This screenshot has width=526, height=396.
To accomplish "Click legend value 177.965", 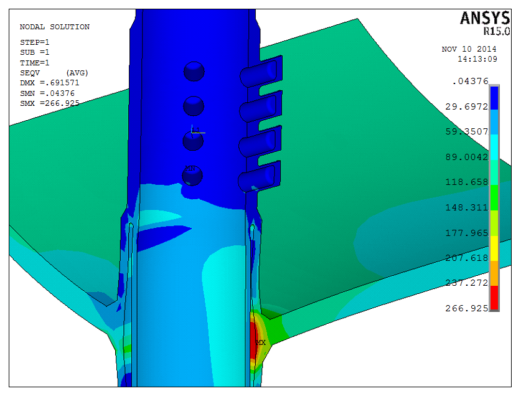I will [467, 233].
